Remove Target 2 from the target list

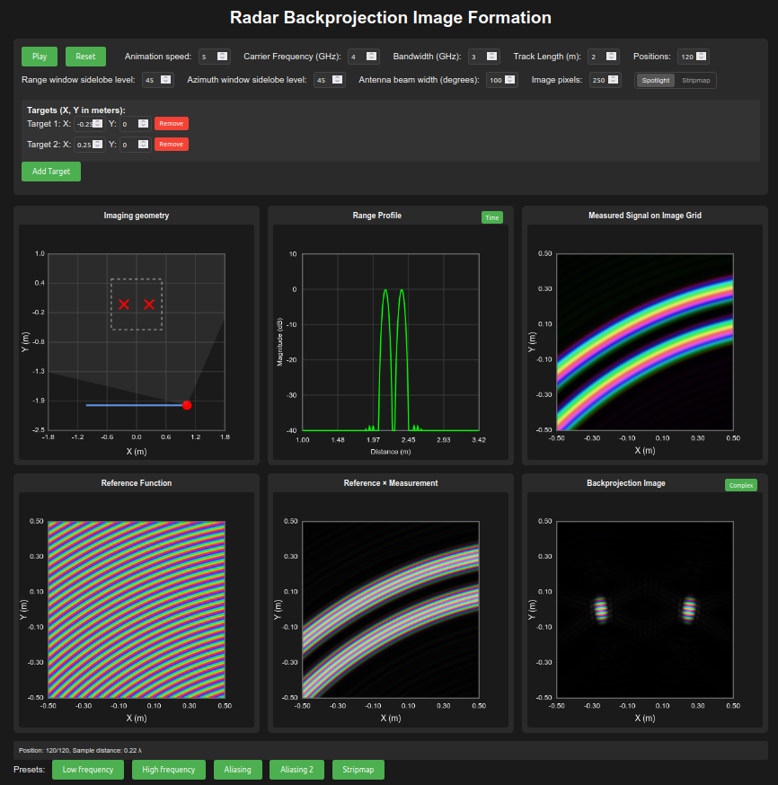point(171,143)
